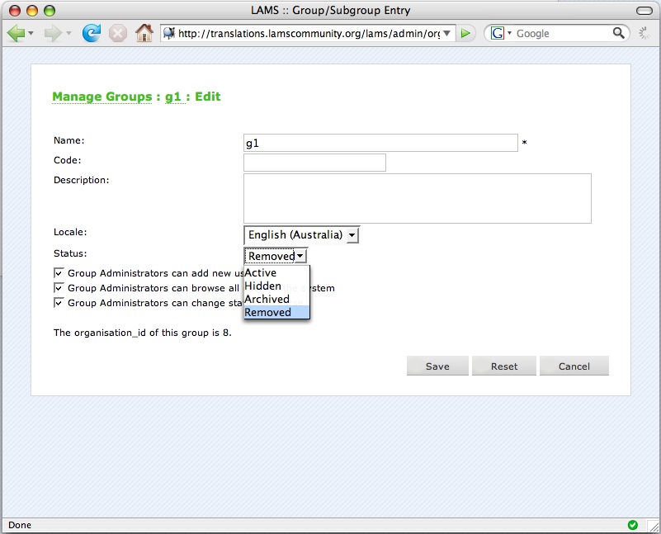Click the browser Back arrow
This screenshot has width=661, height=534.
(x=16, y=33)
